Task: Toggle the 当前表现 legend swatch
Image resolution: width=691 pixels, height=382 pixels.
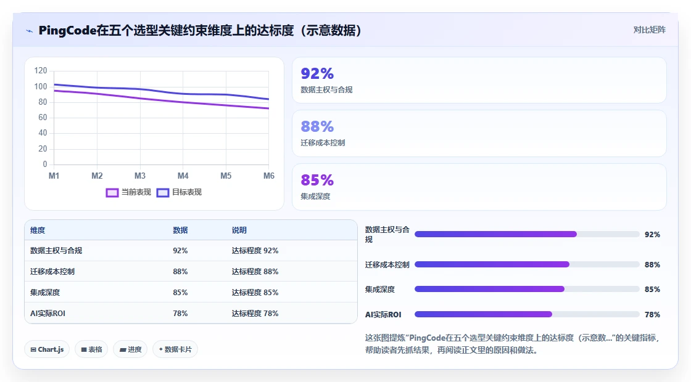Action: 112,193
